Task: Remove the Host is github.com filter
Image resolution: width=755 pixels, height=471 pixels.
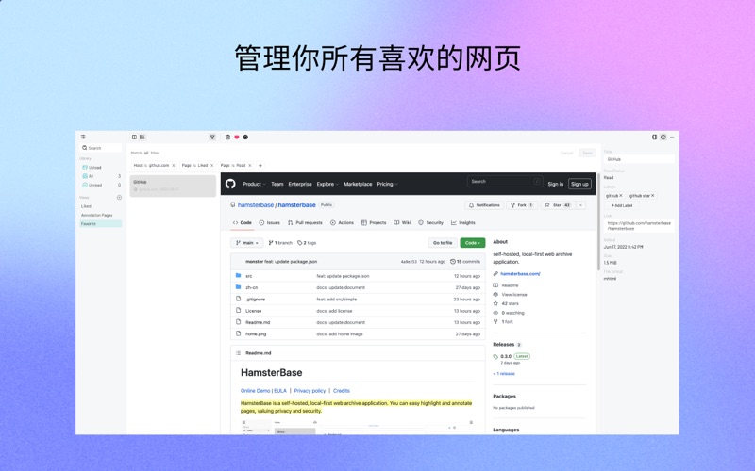Action: (x=174, y=166)
